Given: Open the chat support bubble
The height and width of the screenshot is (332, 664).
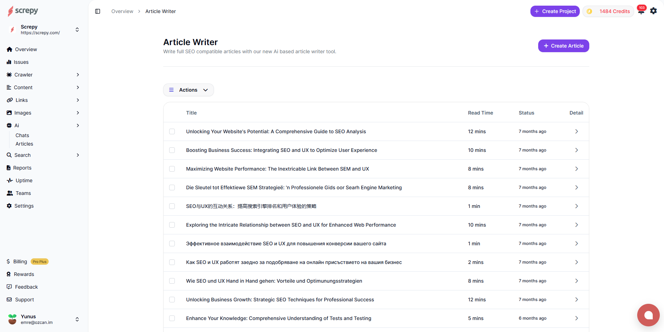Looking at the screenshot, I should tap(648, 315).
